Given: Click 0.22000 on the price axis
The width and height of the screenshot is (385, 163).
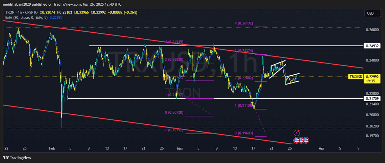Looking at the screenshot, I should tap(372, 93).
